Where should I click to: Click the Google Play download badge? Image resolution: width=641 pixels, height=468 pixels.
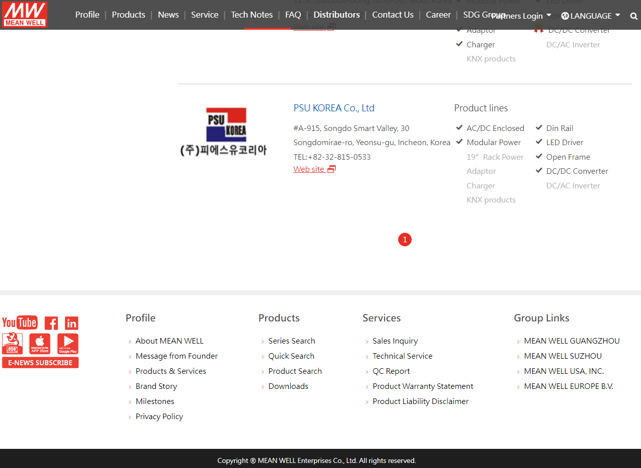(68, 344)
